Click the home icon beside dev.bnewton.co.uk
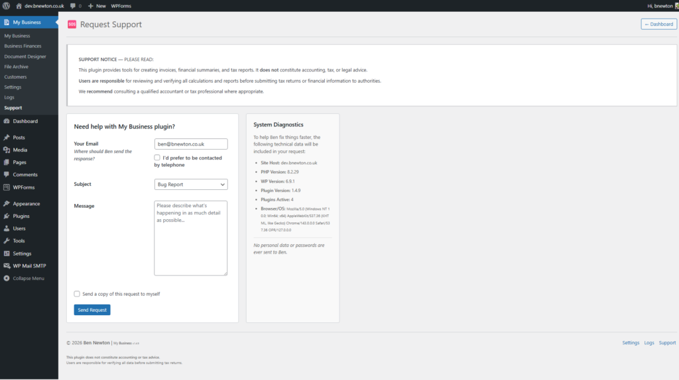 pyautogui.click(x=19, y=5)
